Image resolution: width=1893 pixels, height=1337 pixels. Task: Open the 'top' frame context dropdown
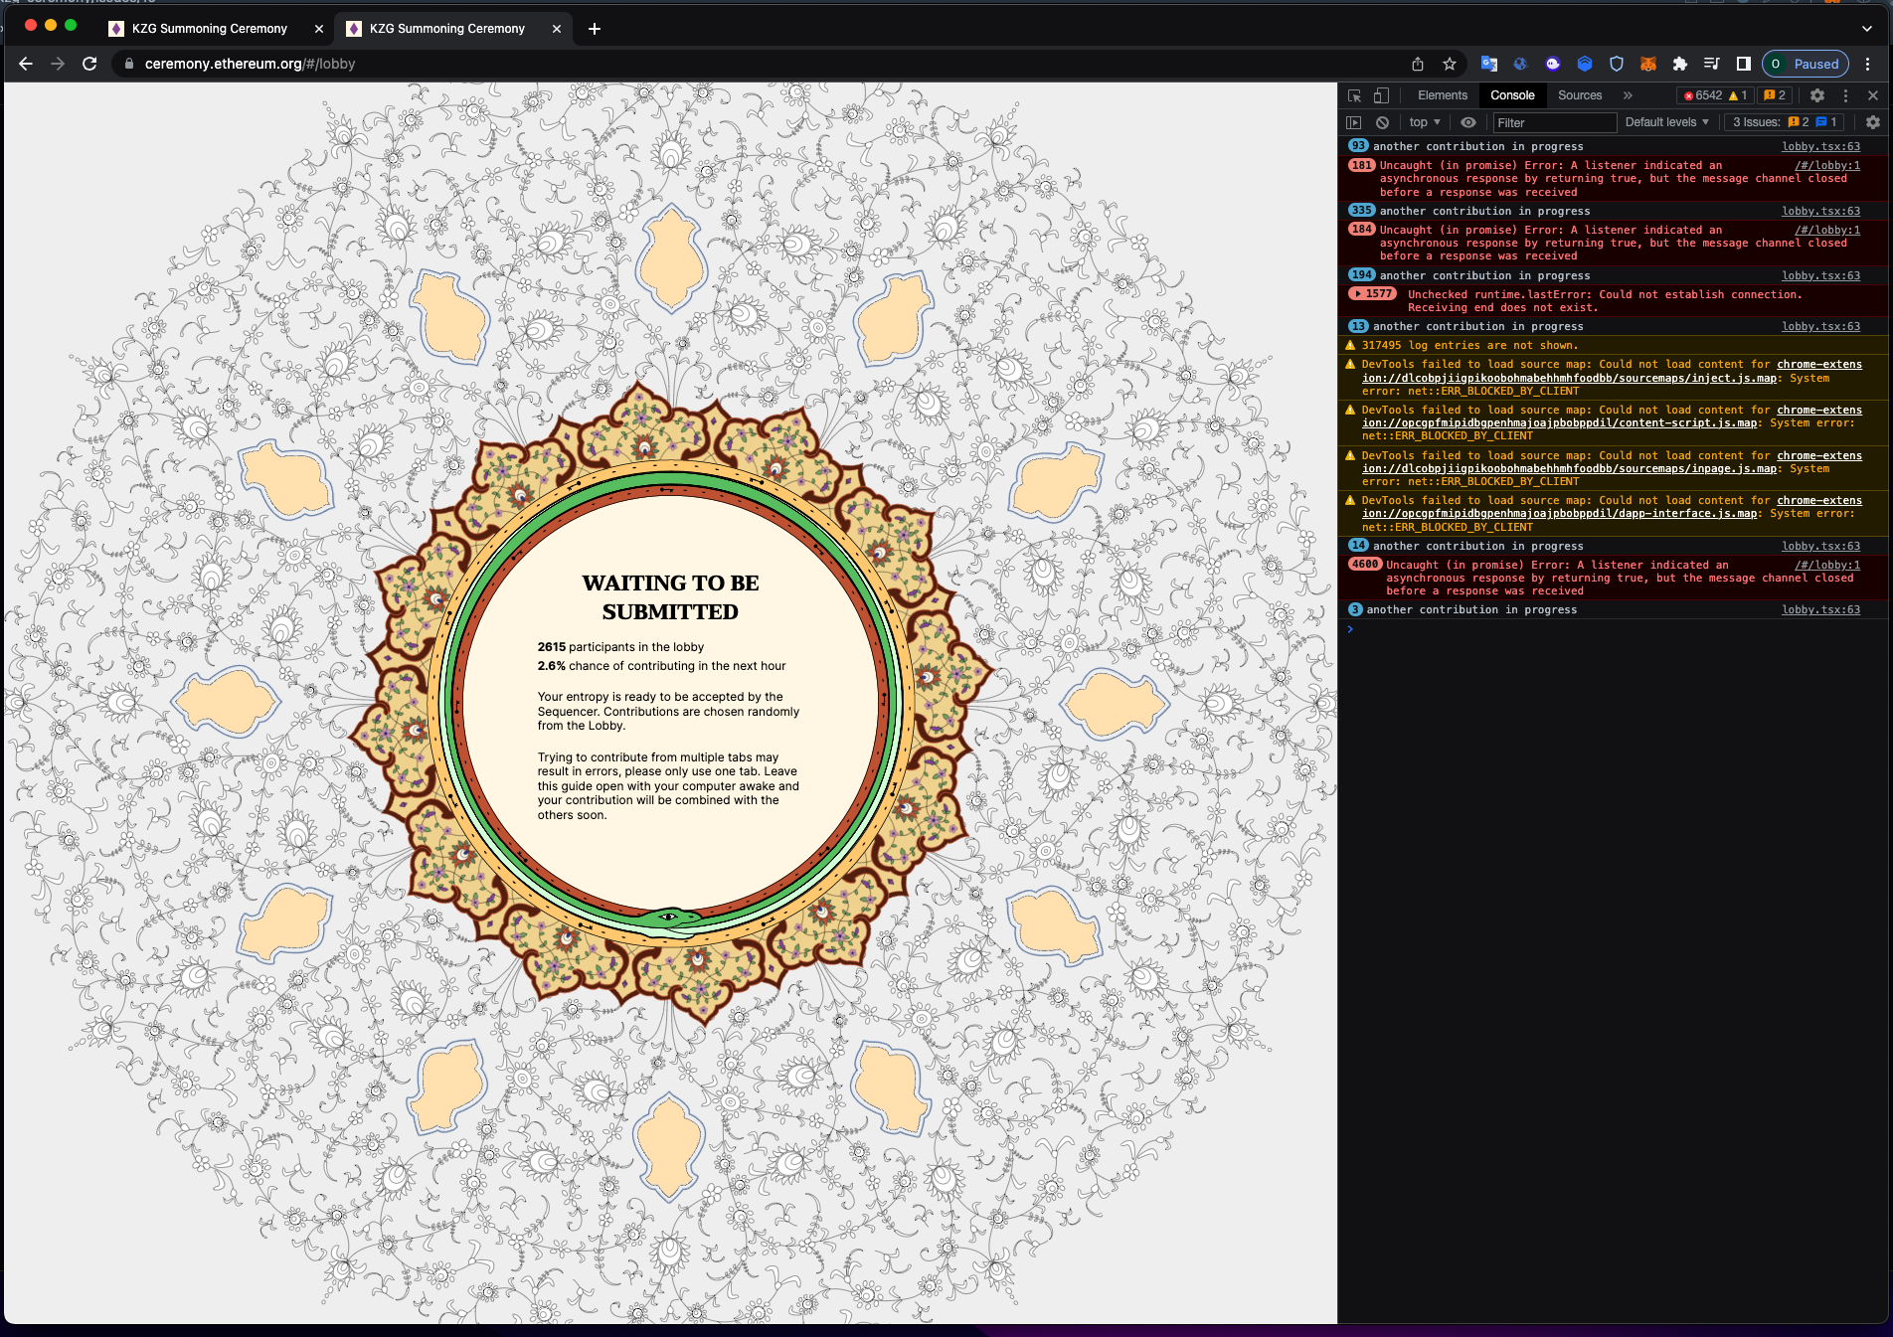[1424, 122]
